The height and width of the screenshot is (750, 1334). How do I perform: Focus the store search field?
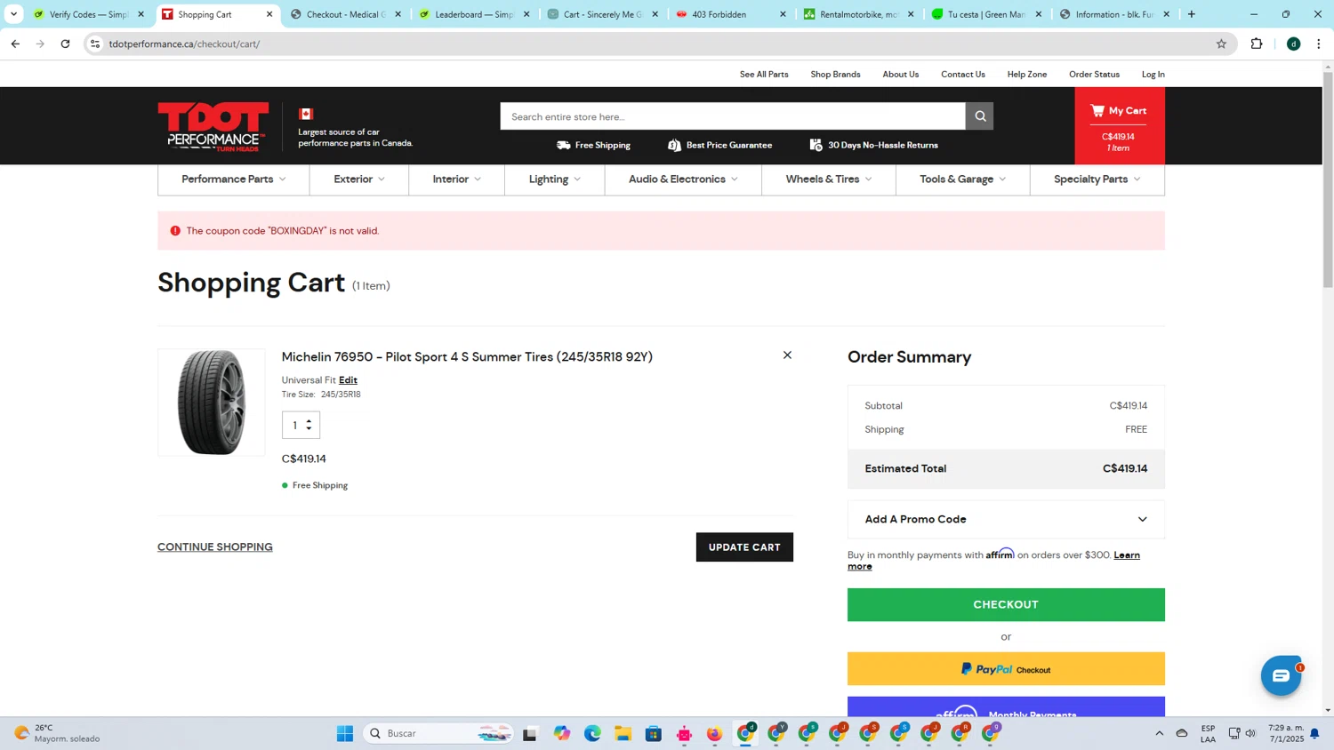733,116
